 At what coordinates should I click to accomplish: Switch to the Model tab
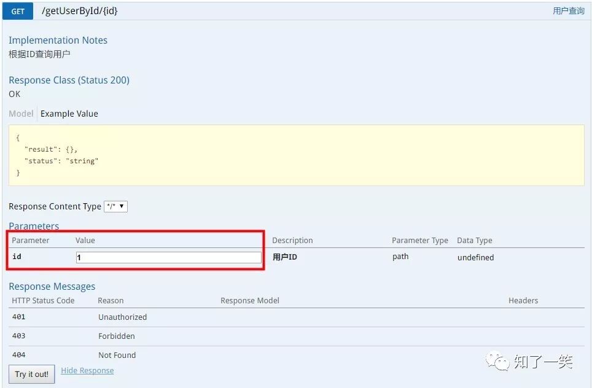[x=21, y=114]
